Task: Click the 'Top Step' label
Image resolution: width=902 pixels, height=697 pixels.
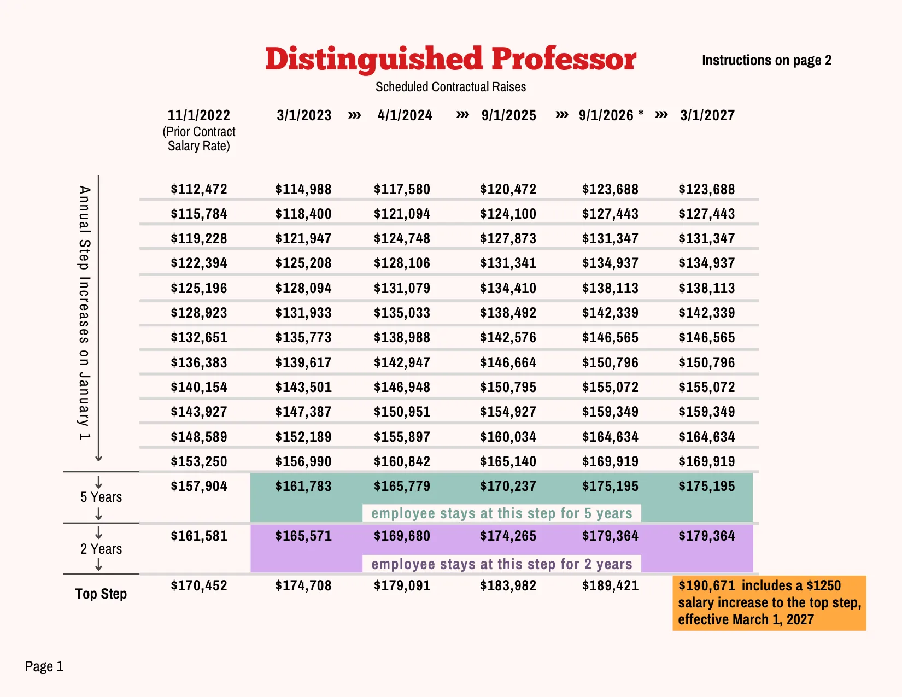Action: coord(101,594)
